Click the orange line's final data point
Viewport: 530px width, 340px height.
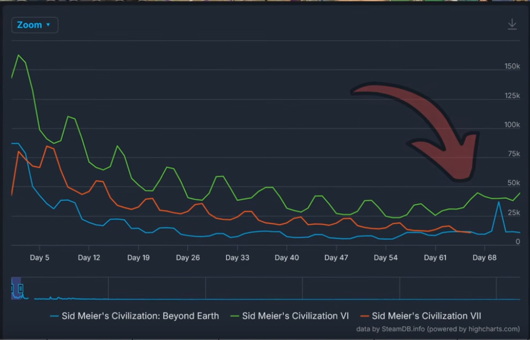click(471, 232)
